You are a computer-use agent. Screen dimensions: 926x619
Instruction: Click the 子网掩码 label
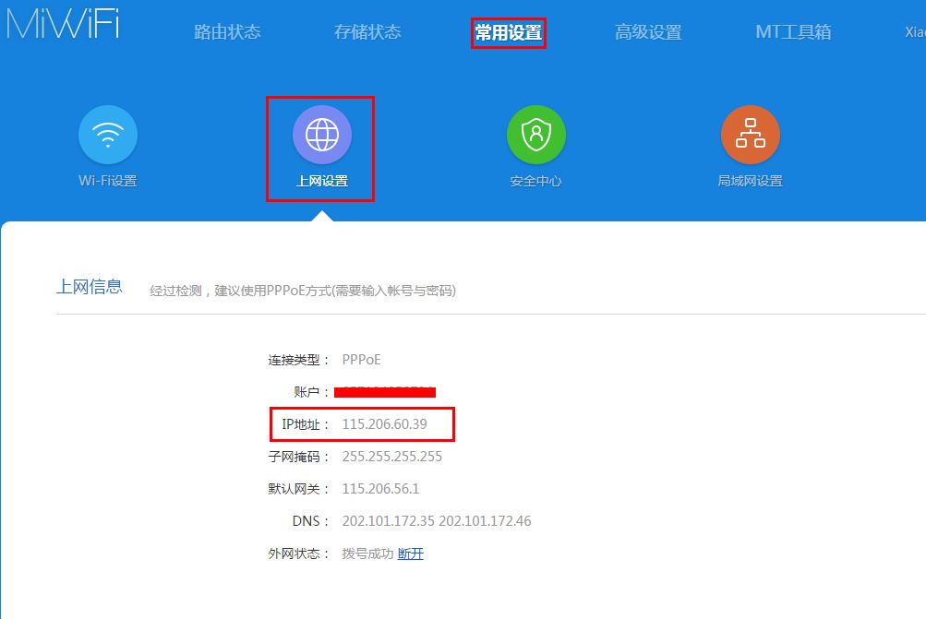[x=298, y=457]
